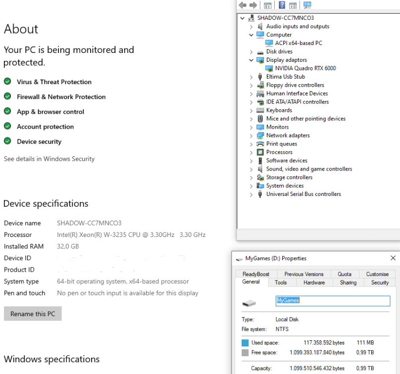This screenshot has width=400, height=374.
Task: Expand the Disk drives node
Action: point(251,52)
